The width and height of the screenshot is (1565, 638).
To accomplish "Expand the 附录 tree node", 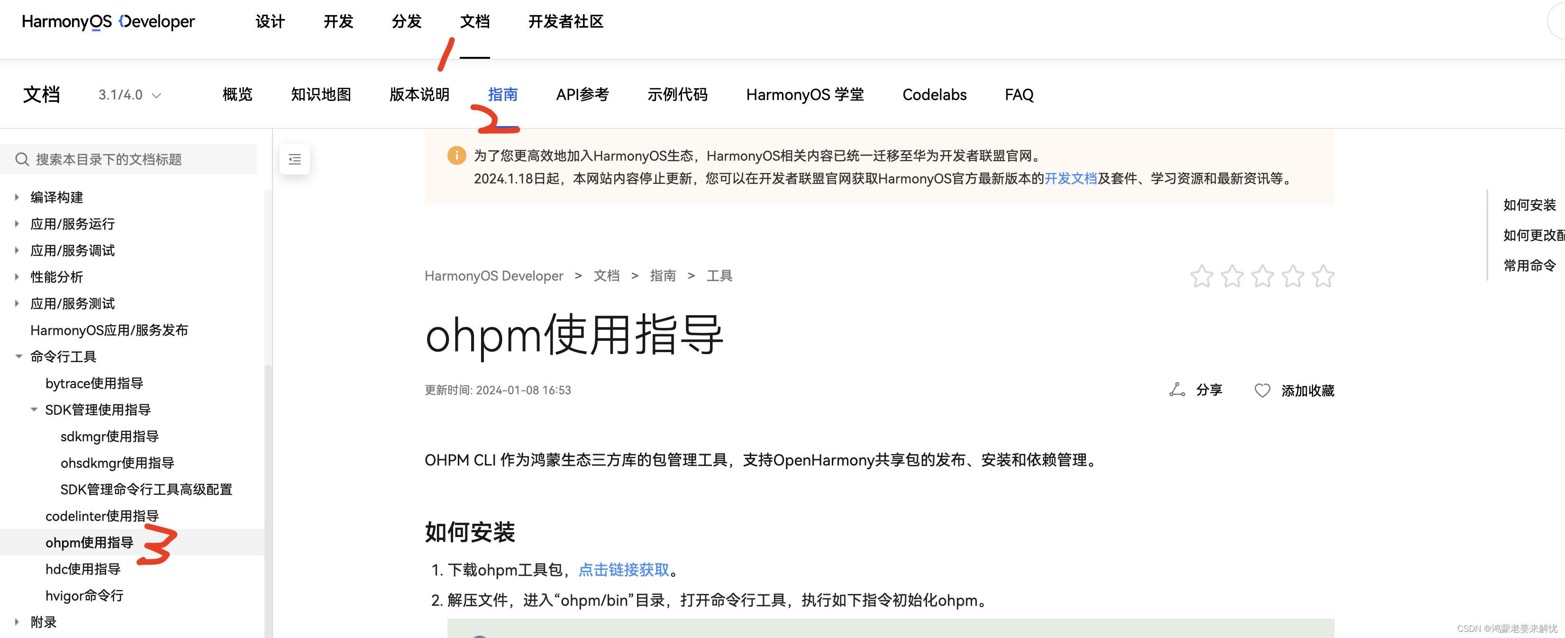I will pos(17,621).
